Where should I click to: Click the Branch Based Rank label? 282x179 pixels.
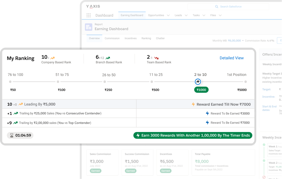[109, 62]
